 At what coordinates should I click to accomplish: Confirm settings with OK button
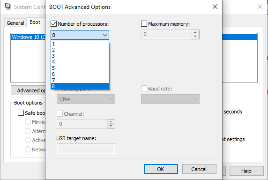(161, 169)
